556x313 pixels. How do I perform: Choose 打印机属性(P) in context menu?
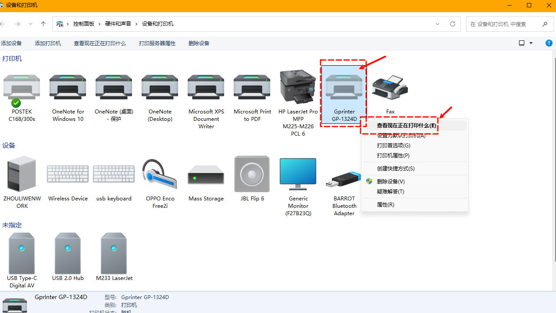[x=414, y=155]
